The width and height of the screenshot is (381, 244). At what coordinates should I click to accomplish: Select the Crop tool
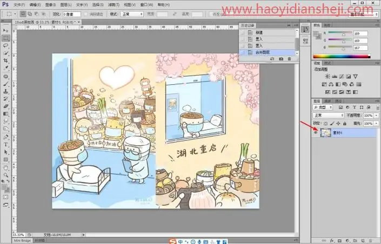[5, 60]
